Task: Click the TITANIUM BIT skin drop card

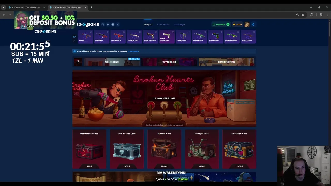Action: pyautogui.click(x=183, y=37)
